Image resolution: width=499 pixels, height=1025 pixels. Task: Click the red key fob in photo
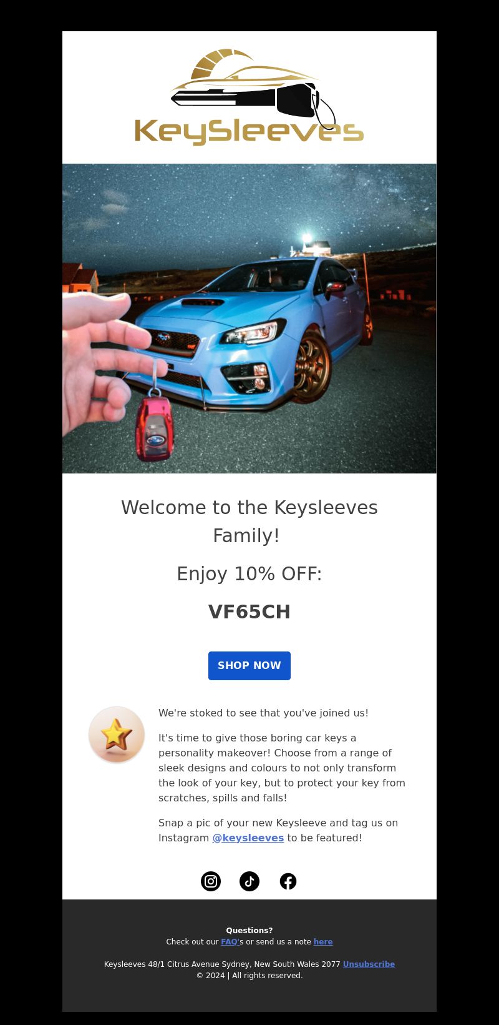click(155, 427)
